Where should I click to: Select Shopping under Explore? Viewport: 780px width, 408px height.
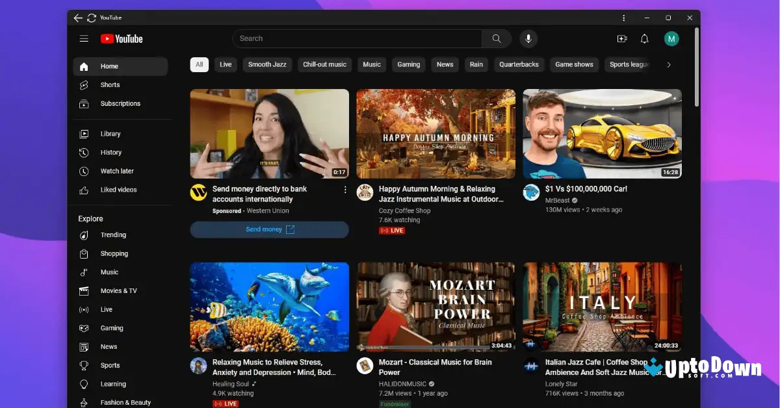(x=114, y=253)
